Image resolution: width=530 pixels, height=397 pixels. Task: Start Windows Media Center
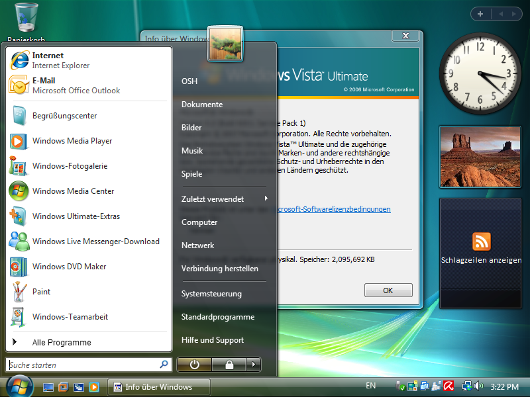tap(73, 191)
